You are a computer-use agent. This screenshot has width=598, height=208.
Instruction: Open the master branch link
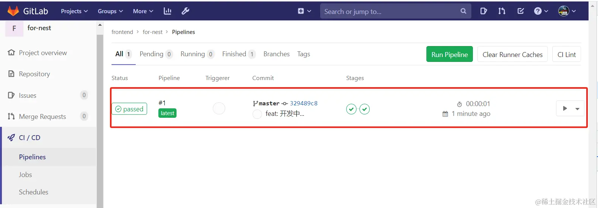(269, 103)
